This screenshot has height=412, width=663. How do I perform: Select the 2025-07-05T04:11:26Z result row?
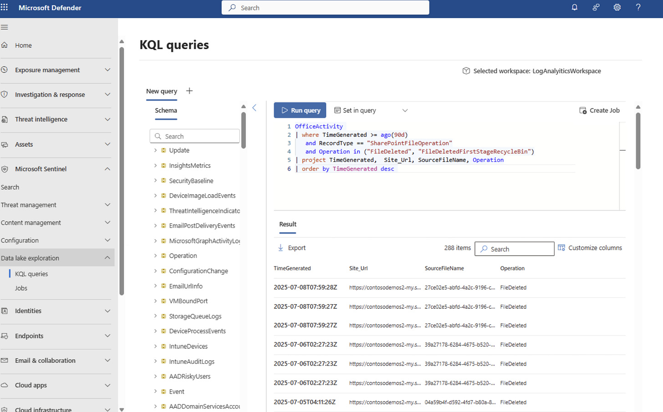[x=449, y=402]
